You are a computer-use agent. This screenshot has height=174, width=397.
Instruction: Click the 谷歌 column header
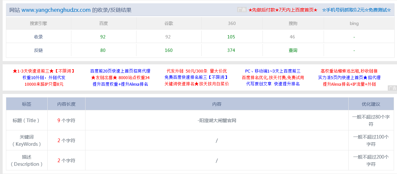click(169, 23)
